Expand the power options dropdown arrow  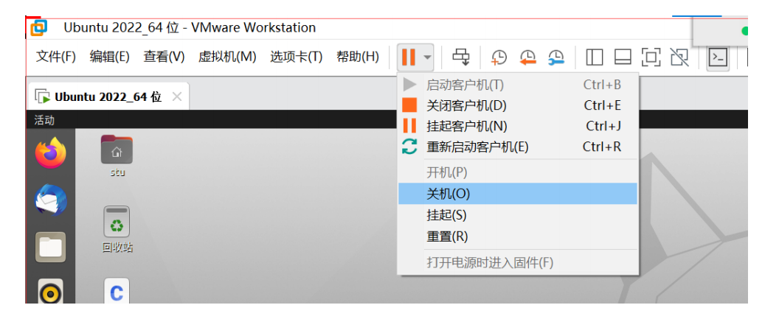(x=427, y=57)
